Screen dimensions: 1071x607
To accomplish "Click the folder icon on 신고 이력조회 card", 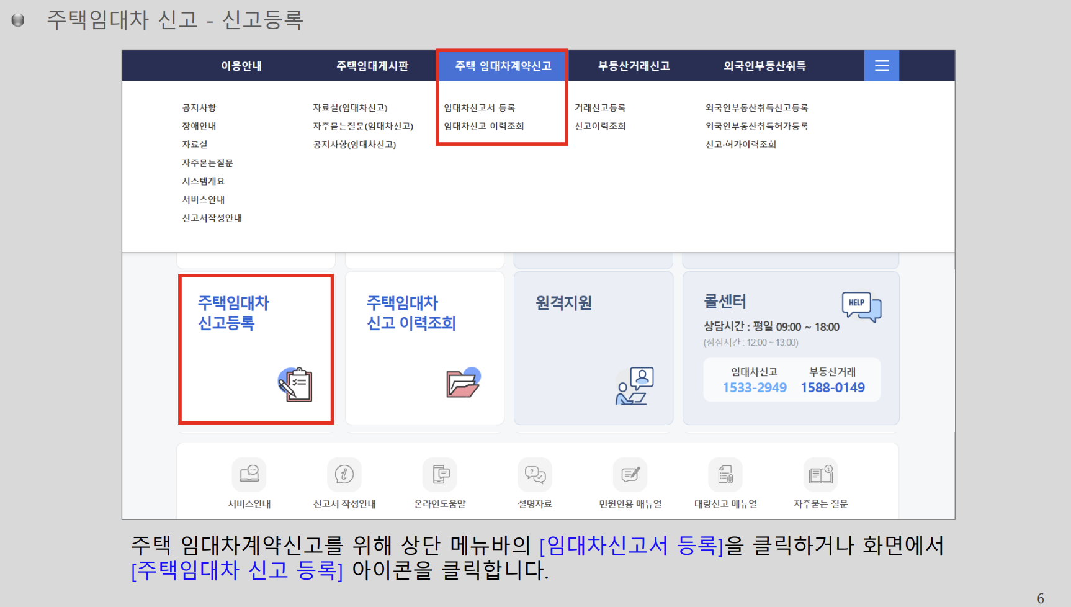I will point(462,384).
